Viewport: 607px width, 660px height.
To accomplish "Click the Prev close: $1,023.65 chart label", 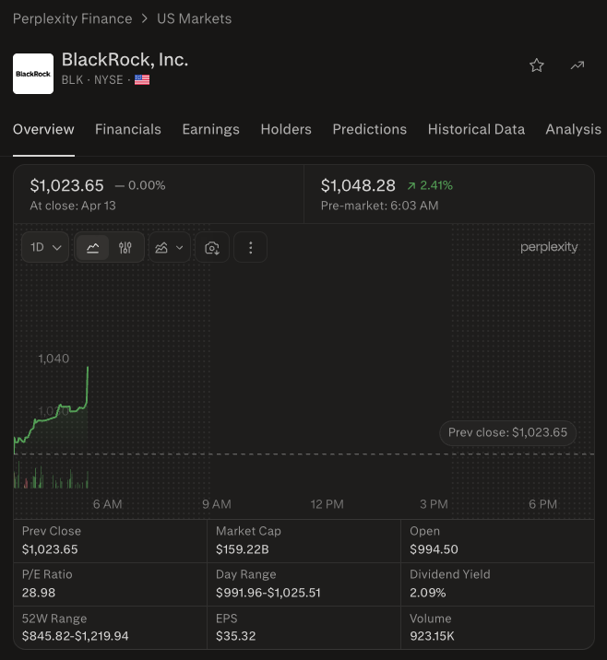I will click(507, 432).
